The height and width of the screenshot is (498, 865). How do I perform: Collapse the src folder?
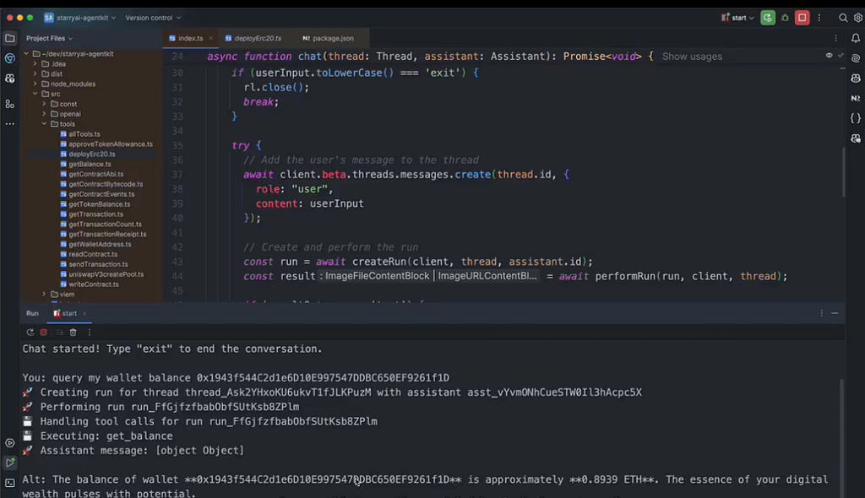[35, 94]
